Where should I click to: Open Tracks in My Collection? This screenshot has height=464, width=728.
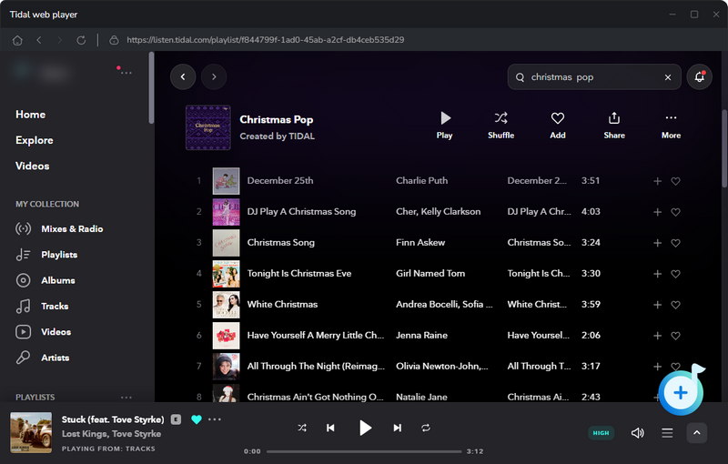42,307
